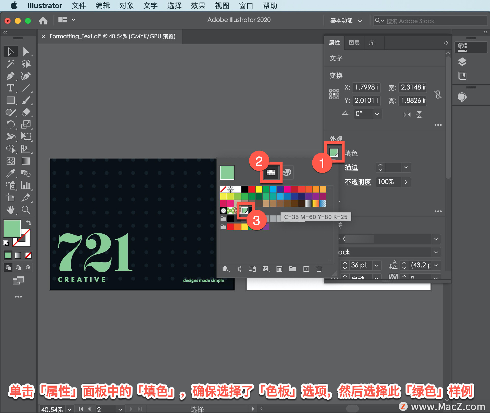Choose the Shaper tool
Image resolution: width=490 pixels, height=413 pixels.
pyautogui.click(x=10, y=112)
